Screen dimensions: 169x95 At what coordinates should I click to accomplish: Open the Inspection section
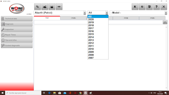click(x=17, y=29)
